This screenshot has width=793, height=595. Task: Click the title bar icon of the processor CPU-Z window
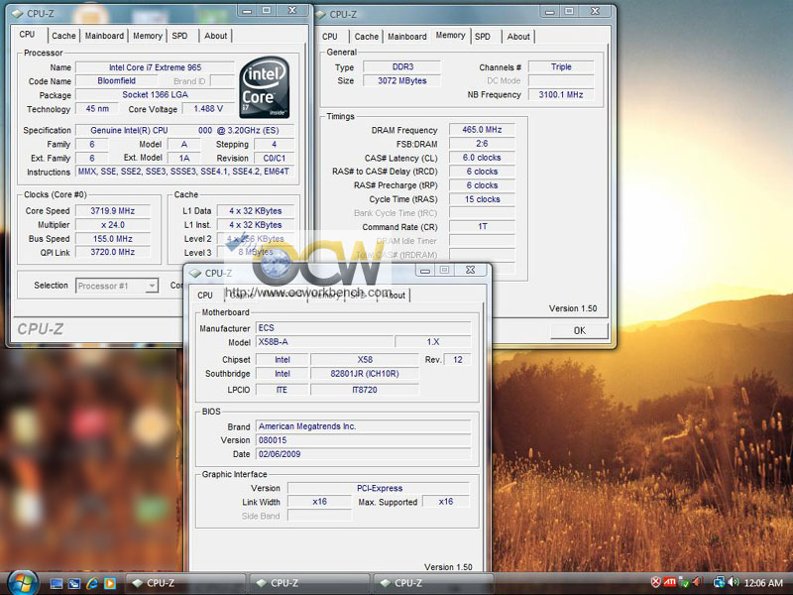pos(17,13)
